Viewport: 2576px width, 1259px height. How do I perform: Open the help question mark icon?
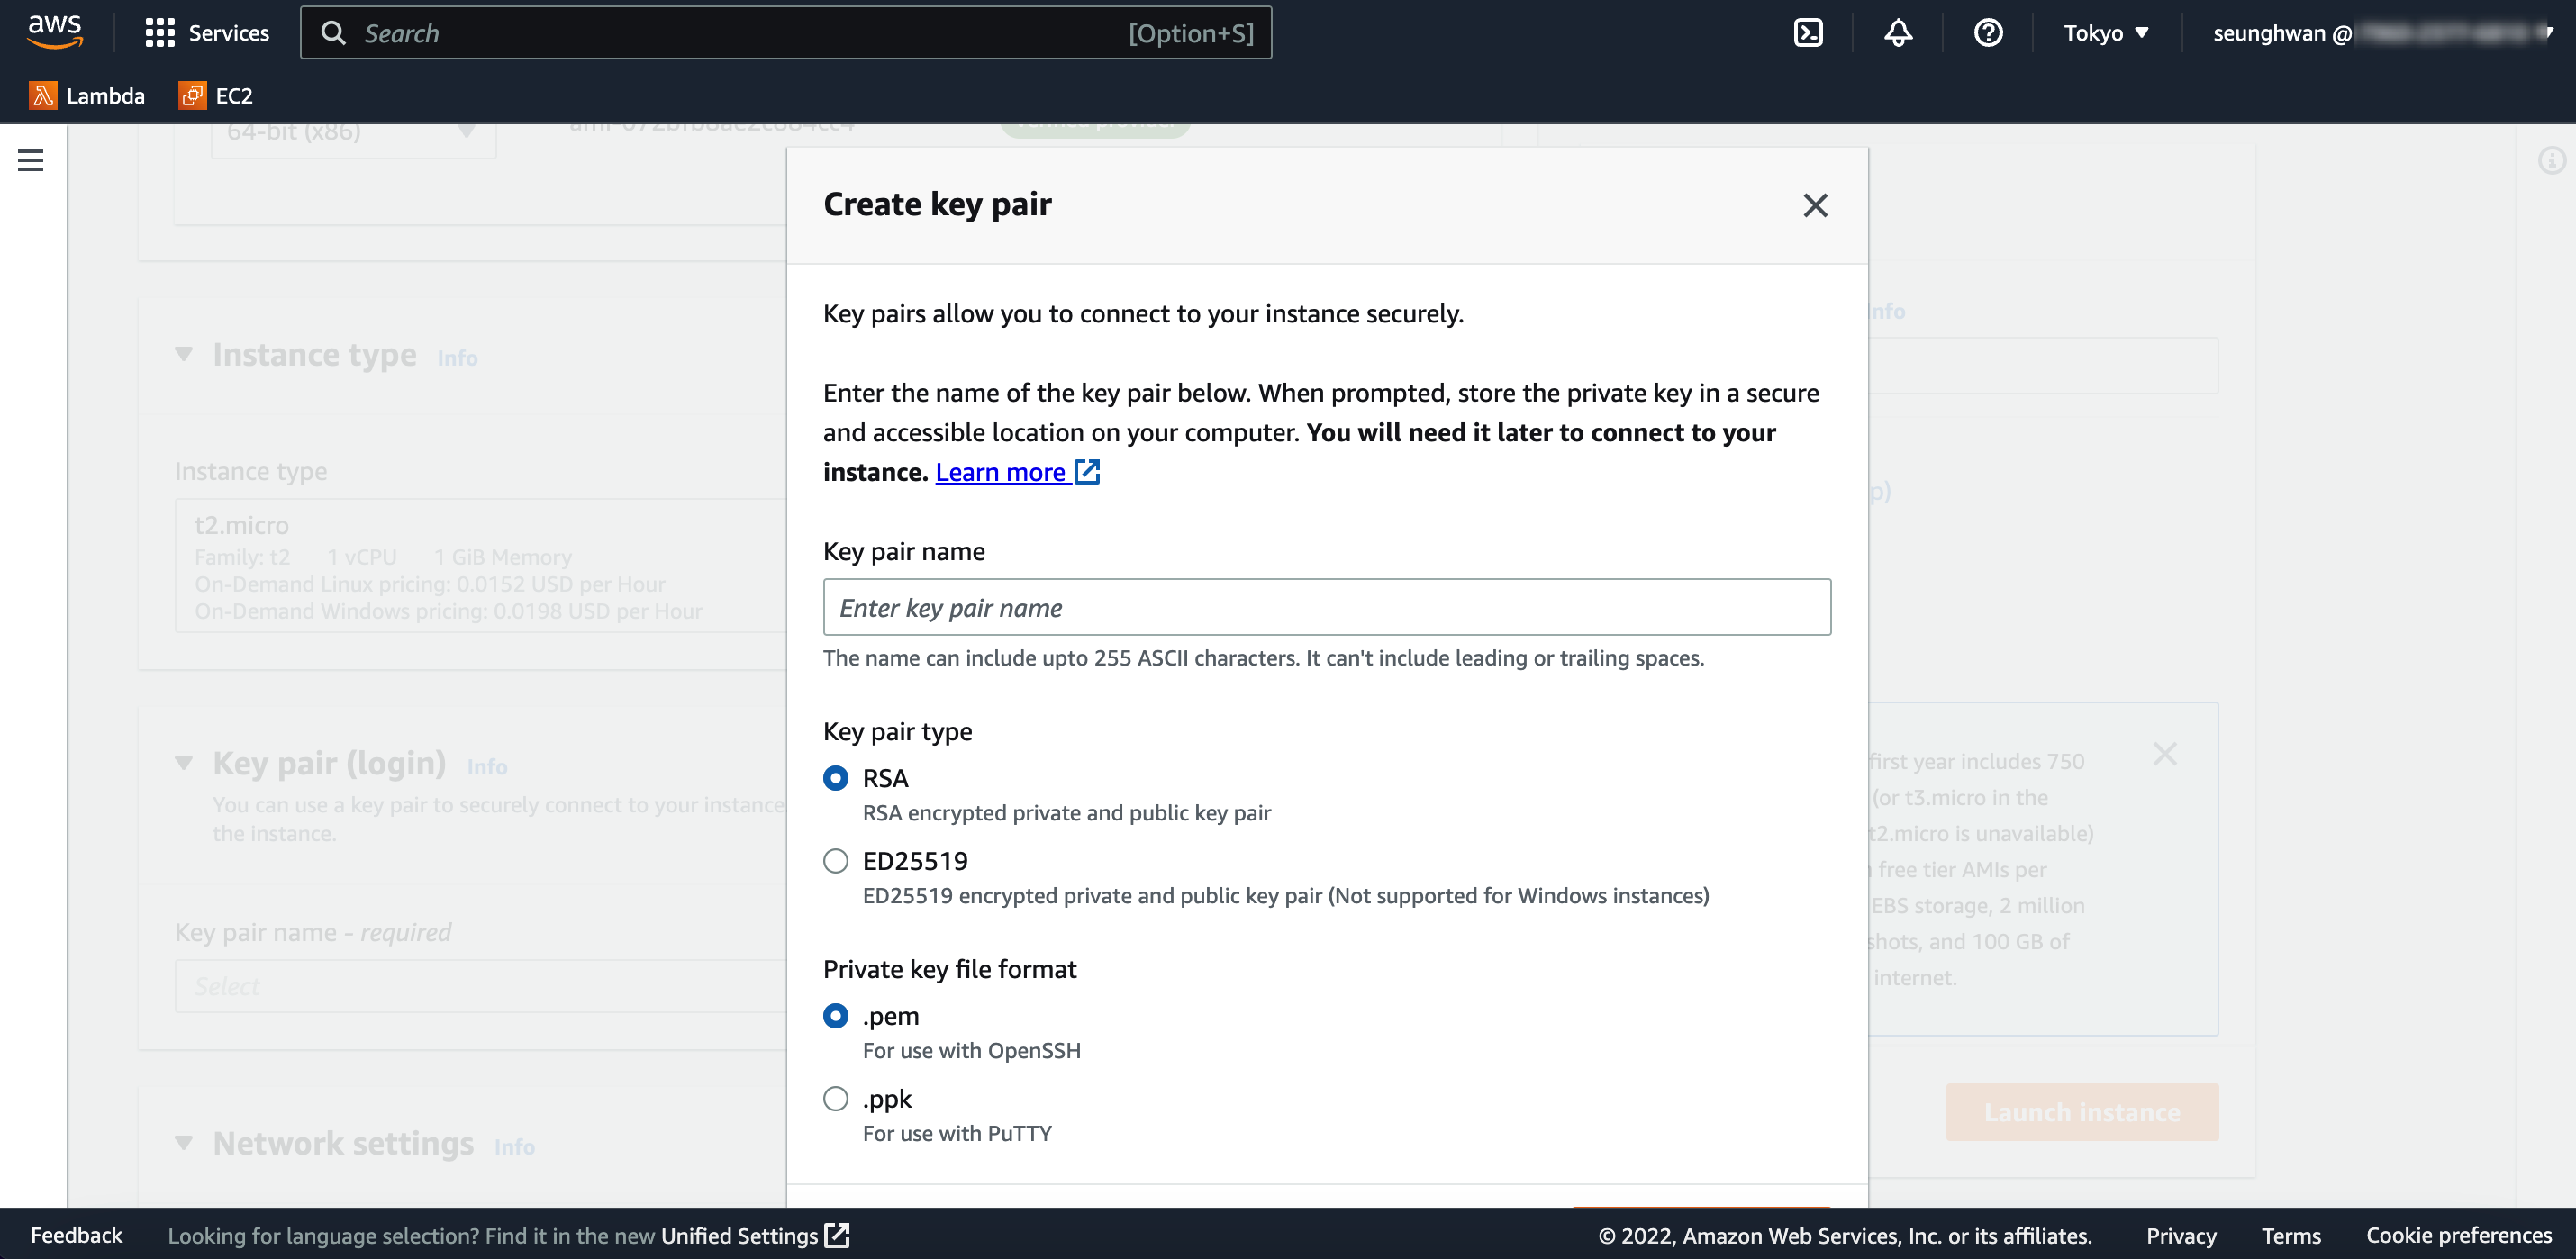pyautogui.click(x=1987, y=33)
